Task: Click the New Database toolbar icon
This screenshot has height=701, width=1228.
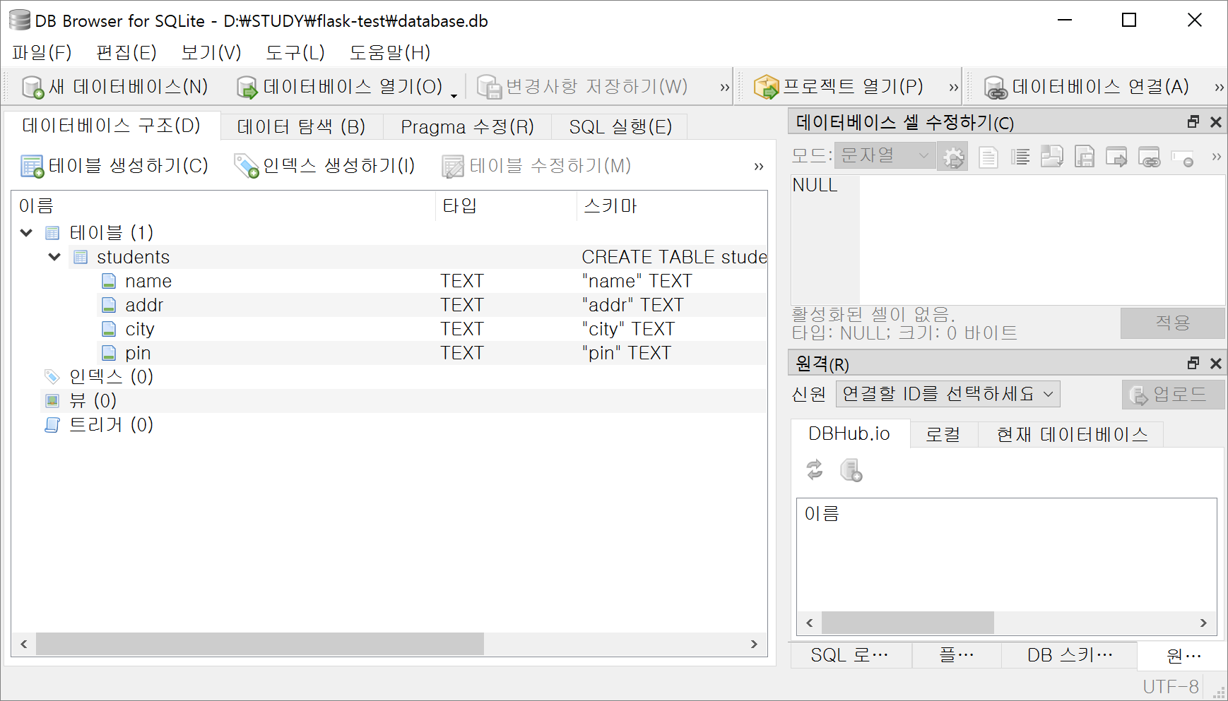Action: [33, 87]
